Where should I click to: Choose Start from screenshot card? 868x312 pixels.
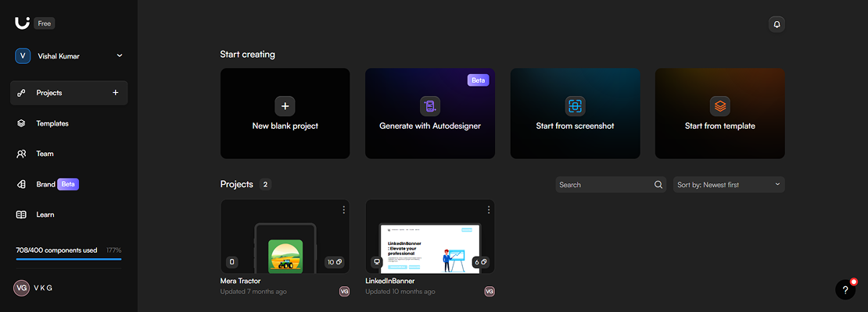(x=575, y=113)
